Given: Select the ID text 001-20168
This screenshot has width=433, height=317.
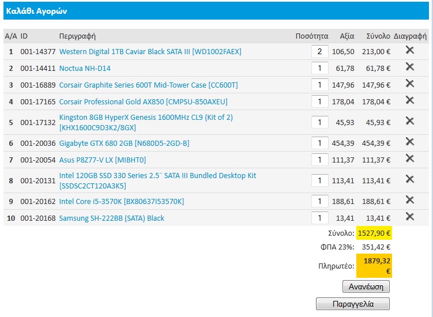Looking at the screenshot, I should [x=38, y=218].
